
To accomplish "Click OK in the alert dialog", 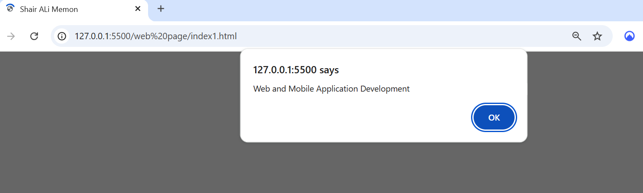I will point(494,118).
